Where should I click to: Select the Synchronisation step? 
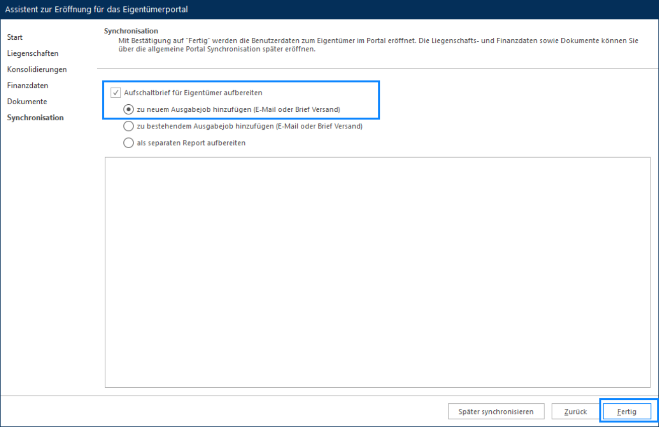(35, 118)
